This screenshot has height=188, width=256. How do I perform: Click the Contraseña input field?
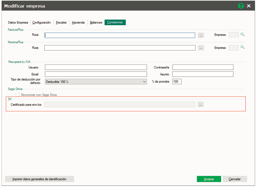pos(203,67)
